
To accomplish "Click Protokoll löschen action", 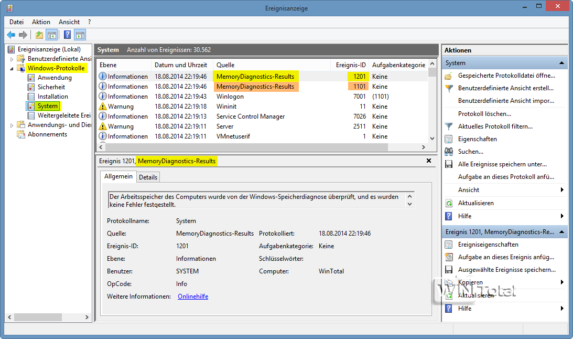I will 484,114.
